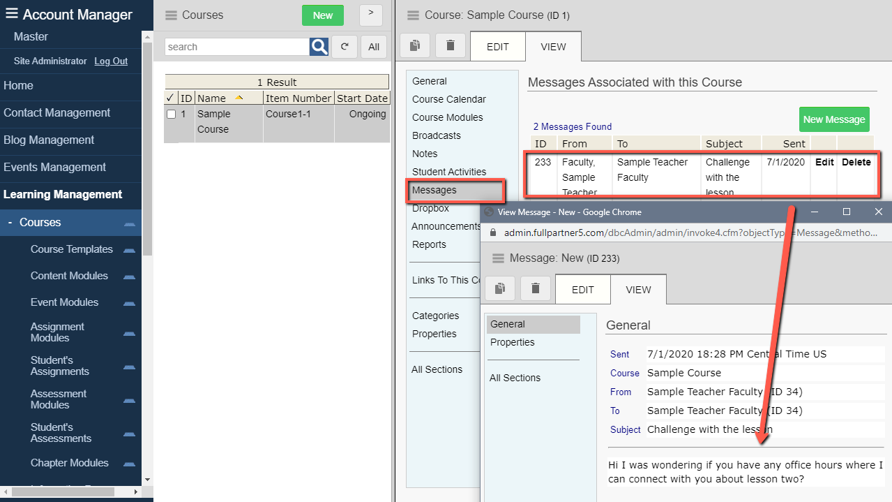Click the Item Number column header
Image resolution: width=892 pixels, height=502 pixels.
point(298,98)
